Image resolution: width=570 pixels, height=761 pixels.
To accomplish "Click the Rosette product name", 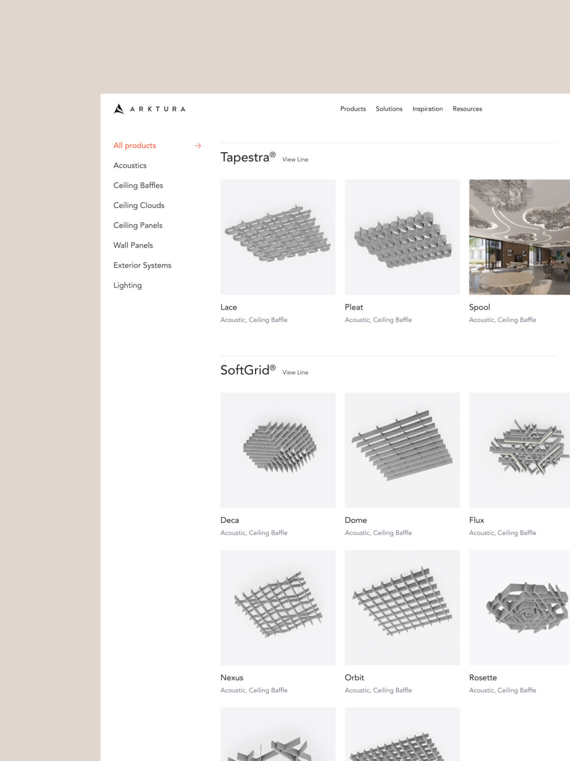I will (x=483, y=678).
